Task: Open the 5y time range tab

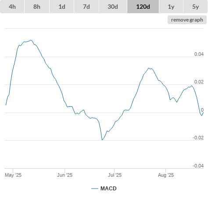Action: tap(195, 7)
